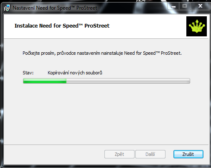Click the title bar text Nastavení Need for Speed ProStreet
211x168 pixels.
pyautogui.click(x=55, y=8)
